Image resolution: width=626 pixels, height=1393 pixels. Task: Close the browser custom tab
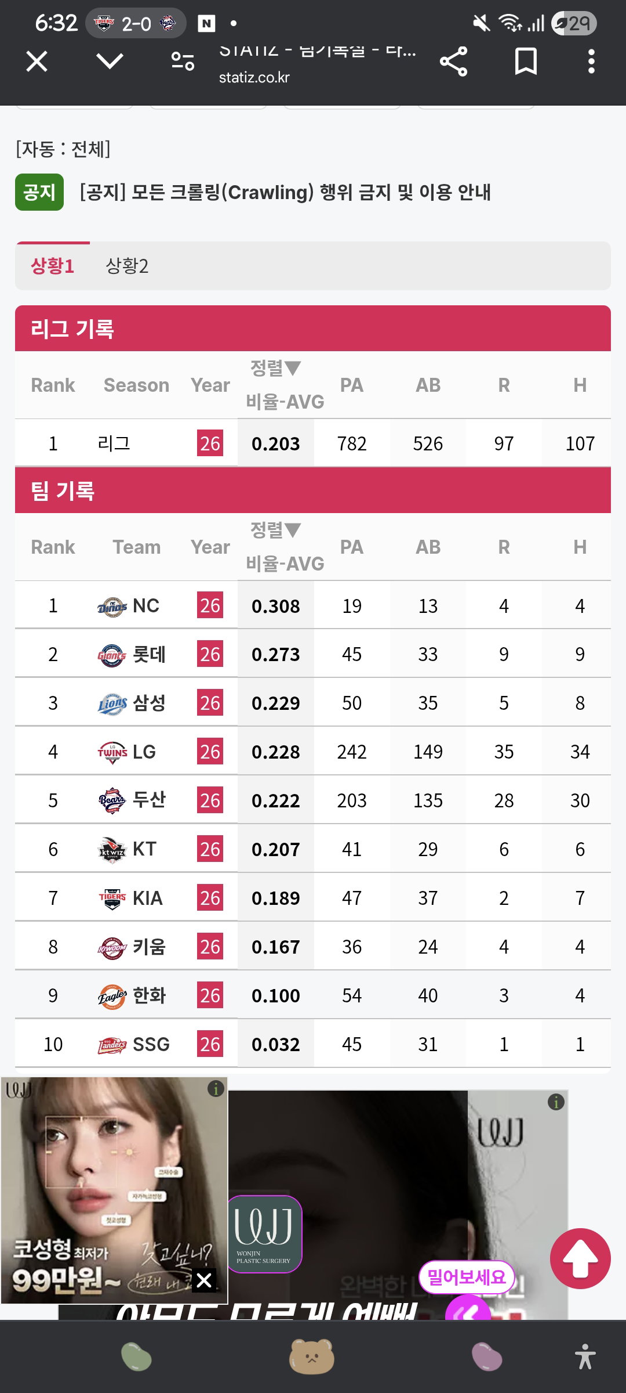(37, 61)
